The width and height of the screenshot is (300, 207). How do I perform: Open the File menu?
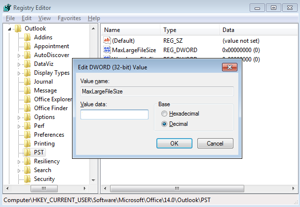[x=10, y=18]
